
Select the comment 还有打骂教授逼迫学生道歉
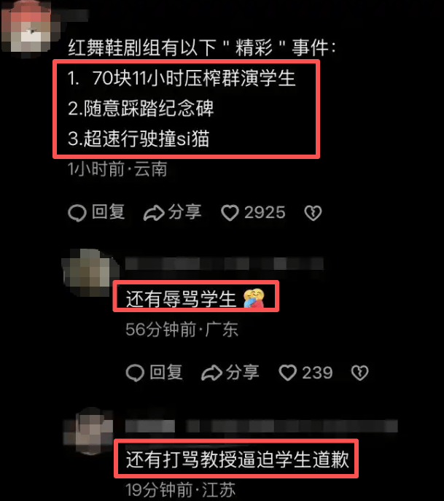coord(238,459)
